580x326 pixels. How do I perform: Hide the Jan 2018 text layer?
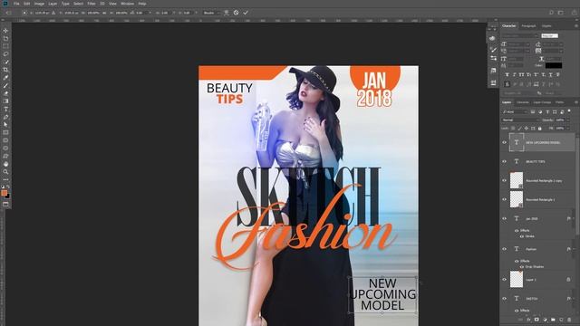click(504, 219)
